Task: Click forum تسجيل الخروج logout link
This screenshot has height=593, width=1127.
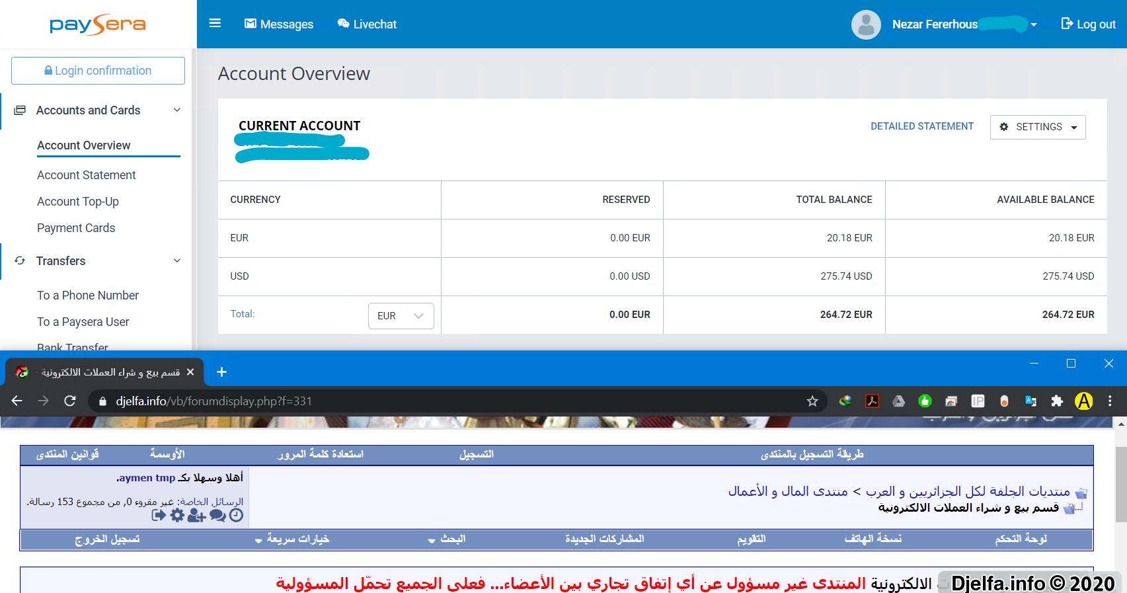Action: (107, 539)
